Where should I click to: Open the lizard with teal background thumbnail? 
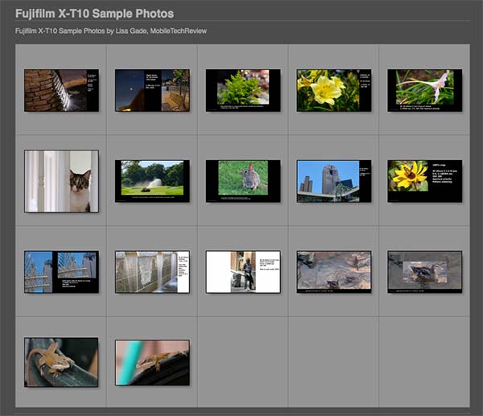[x=152, y=362]
